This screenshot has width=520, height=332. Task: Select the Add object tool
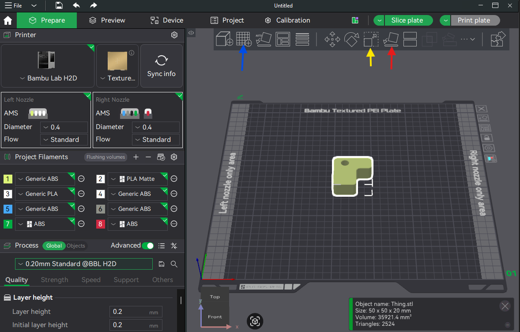click(x=224, y=39)
